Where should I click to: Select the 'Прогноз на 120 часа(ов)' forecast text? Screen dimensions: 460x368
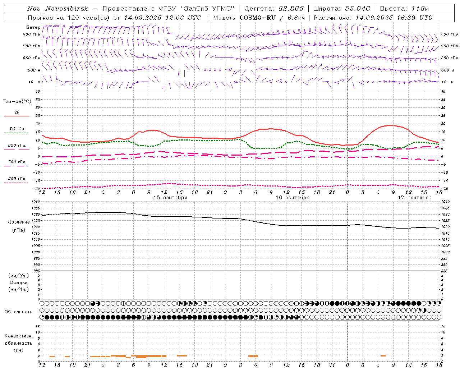(69, 18)
